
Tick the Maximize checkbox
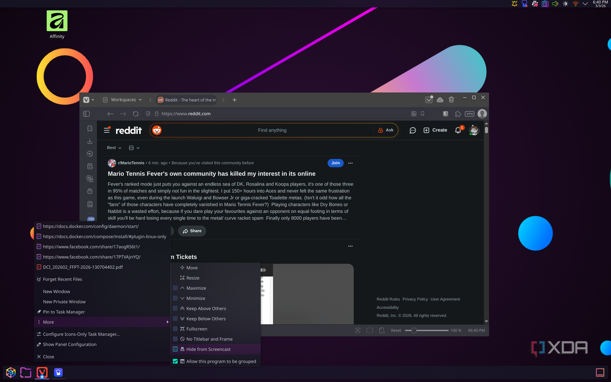[x=175, y=288]
